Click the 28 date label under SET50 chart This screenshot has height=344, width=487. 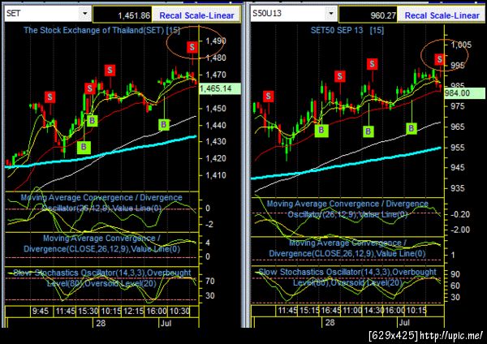tap(330, 323)
